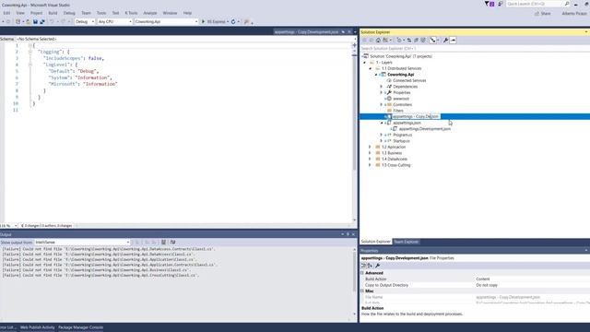Click the nested-view icon in Solution Explorer toolbar
The height and width of the screenshot is (332, 590).
pyautogui.click(x=433, y=41)
